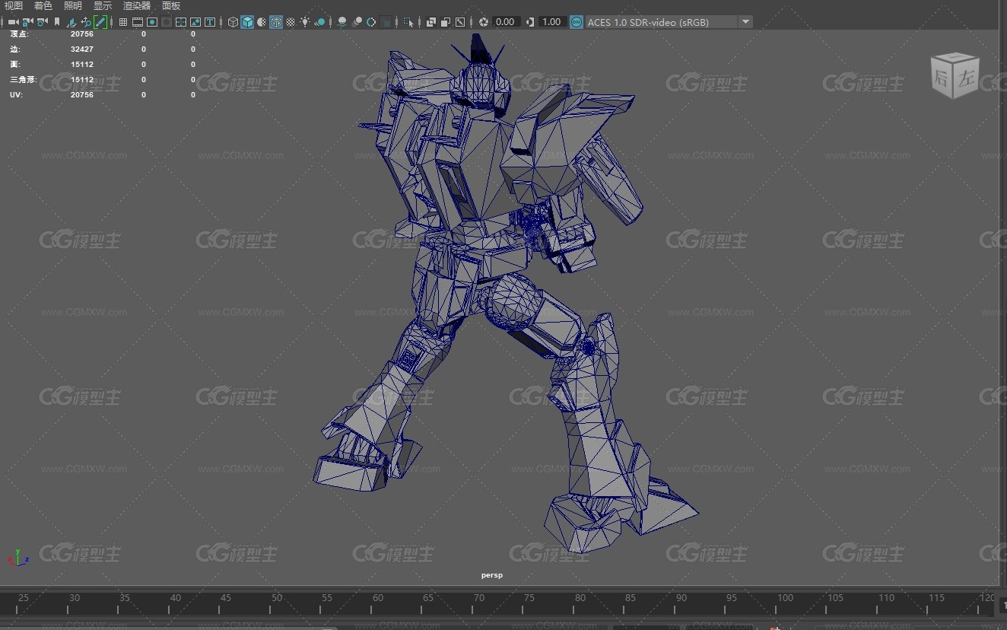
Task: Toggle the Safe Action icon
Action: pos(195,22)
